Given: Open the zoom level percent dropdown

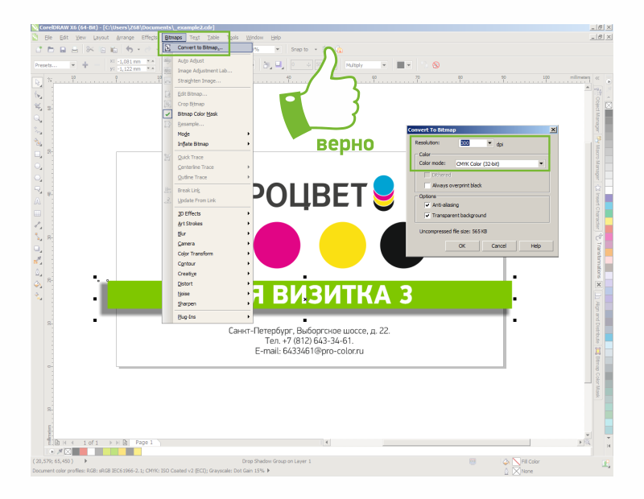Looking at the screenshot, I should (278, 50).
